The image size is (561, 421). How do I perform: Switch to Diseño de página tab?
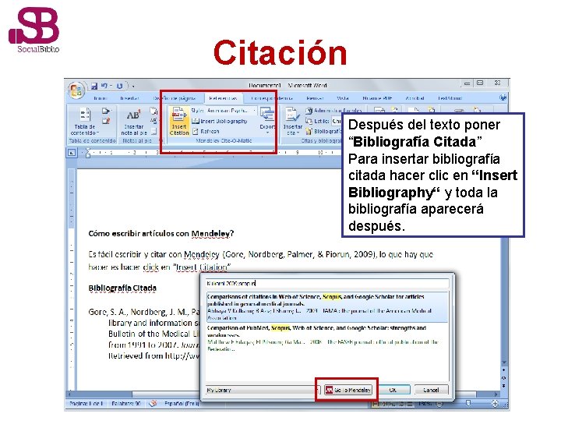175,98
